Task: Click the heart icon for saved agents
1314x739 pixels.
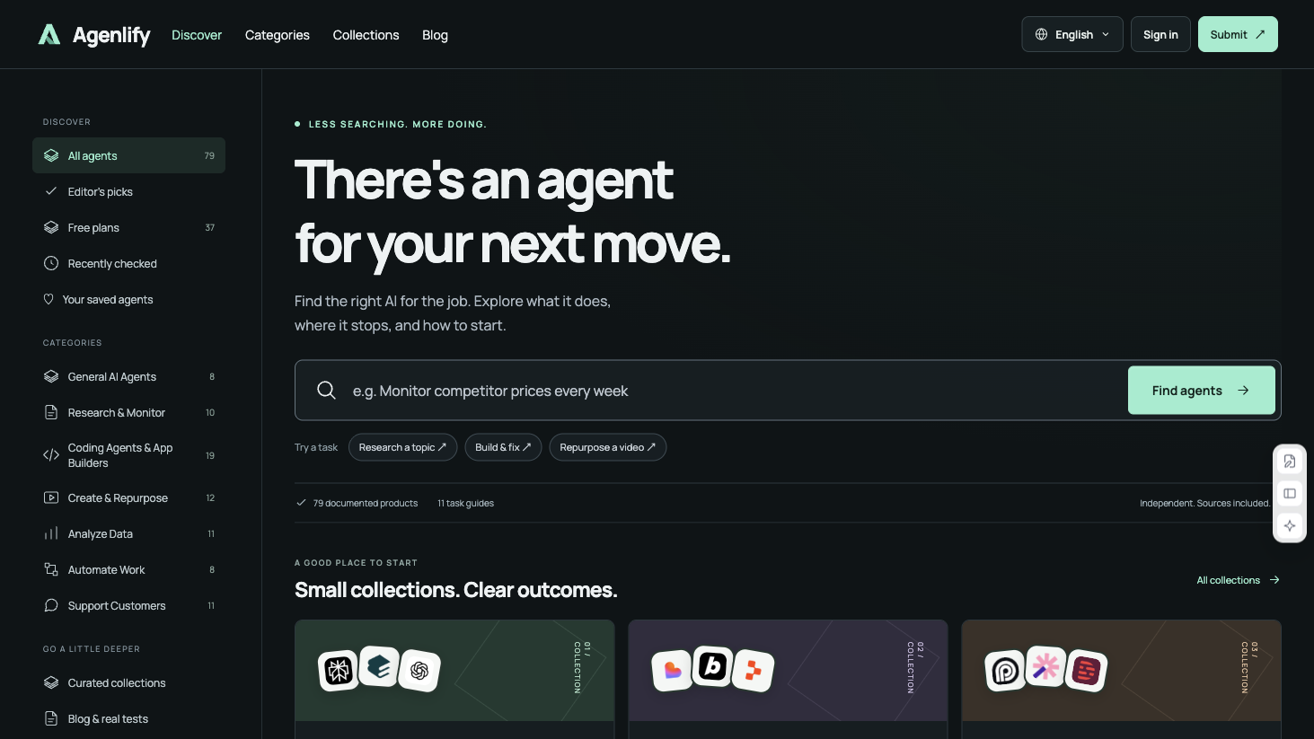Action: (49, 299)
